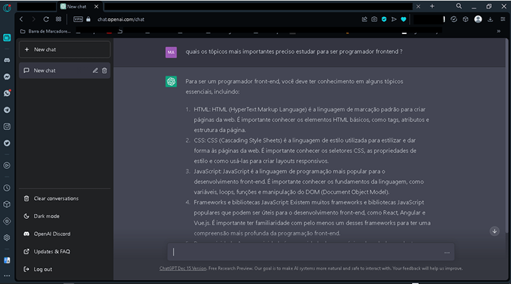Toggle the VPN badge in address bar

[78, 19]
